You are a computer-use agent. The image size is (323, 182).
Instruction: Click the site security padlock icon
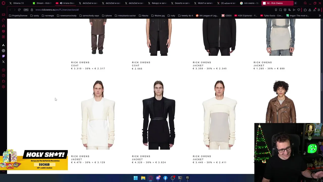(x=32, y=10)
